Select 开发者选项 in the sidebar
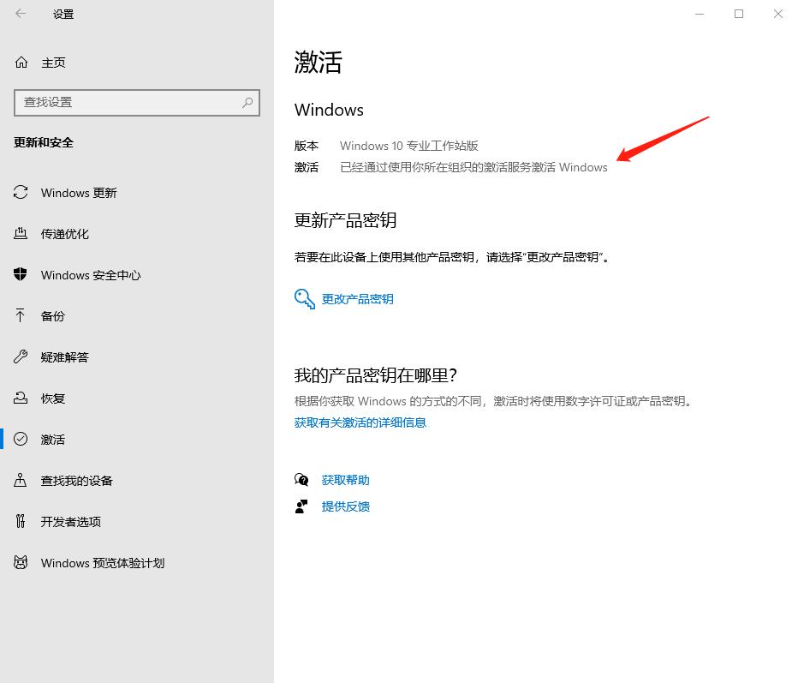This screenshot has width=798, height=683. point(73,522)
